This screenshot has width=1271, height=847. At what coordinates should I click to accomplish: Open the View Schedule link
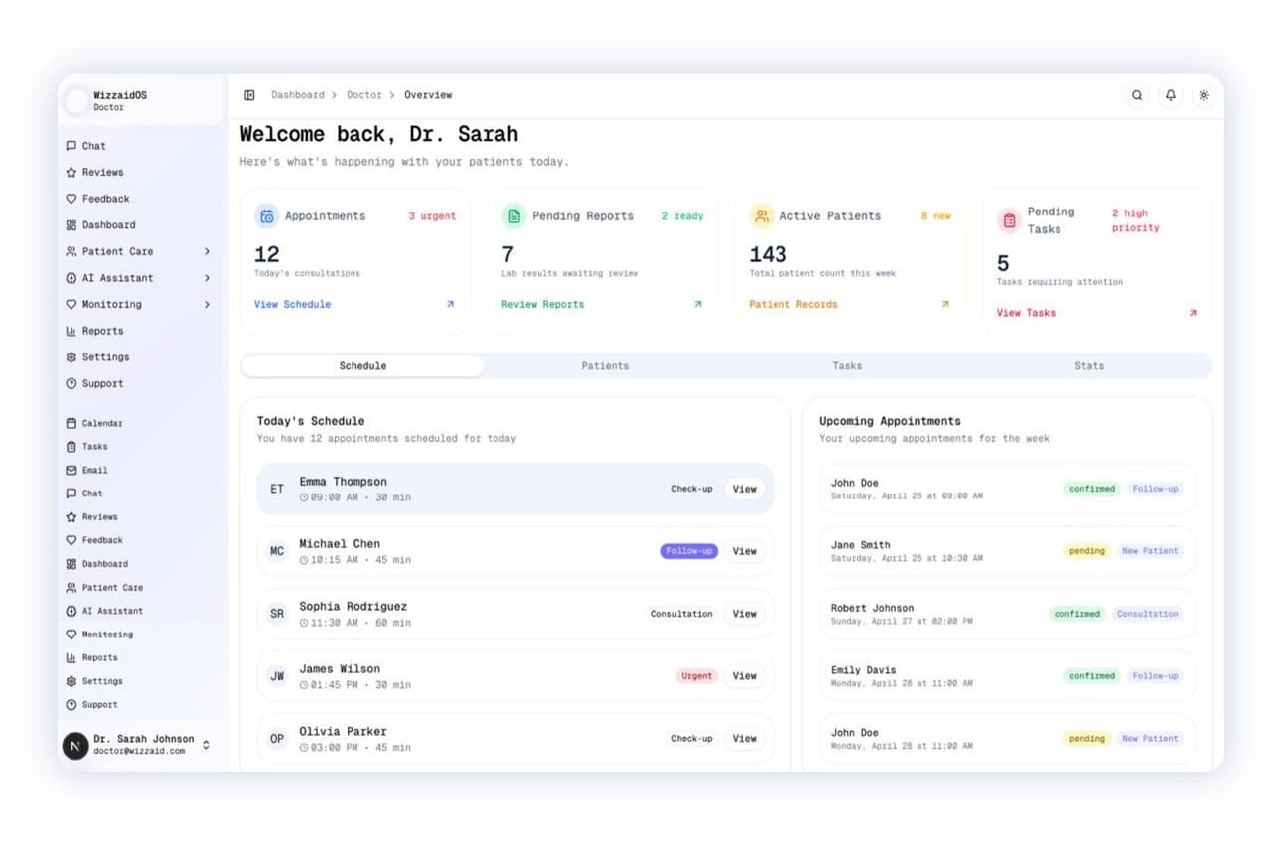point(292,304)
